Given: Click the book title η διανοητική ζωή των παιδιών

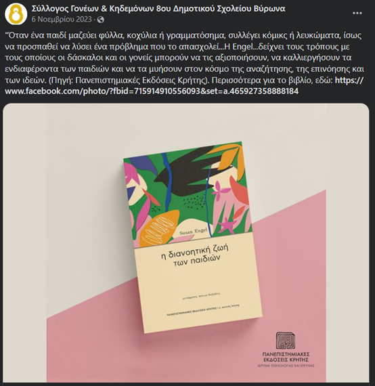Looking at the screenshot, I should pos(194,255).
